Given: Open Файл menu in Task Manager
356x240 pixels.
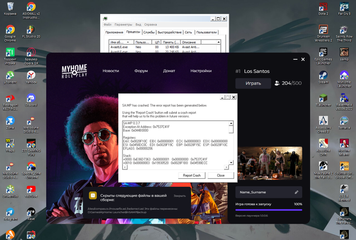Looking at the screenshot, I should click(107, 24).
